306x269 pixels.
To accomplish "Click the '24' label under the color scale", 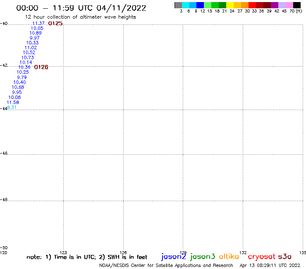I will click(232, 11).
